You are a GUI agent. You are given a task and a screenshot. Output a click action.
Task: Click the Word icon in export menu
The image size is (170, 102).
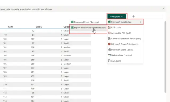coord(109,50)
